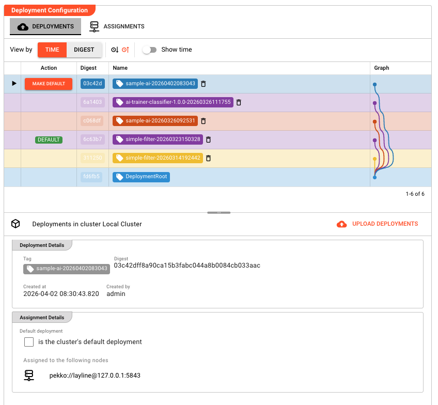
Task: Click the node icon next to pekko://layline address
Action: (x=29, y=376)
